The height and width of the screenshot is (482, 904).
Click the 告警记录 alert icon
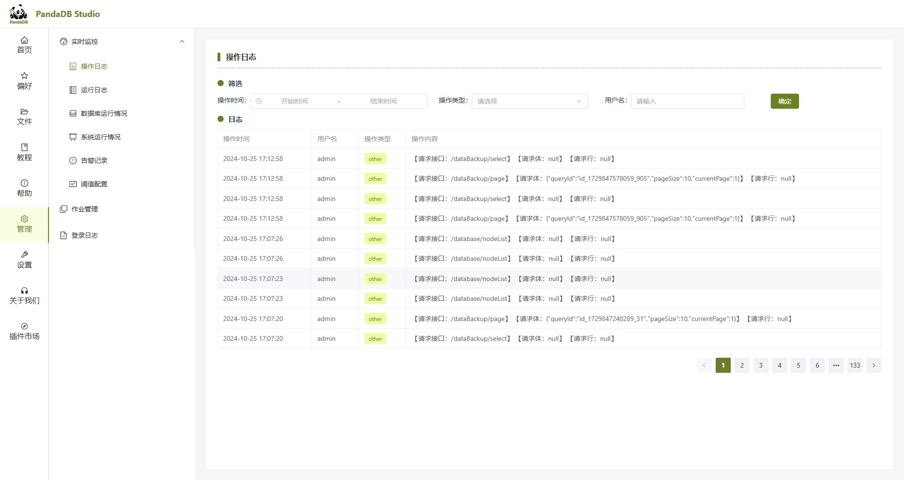pos(73,161)
